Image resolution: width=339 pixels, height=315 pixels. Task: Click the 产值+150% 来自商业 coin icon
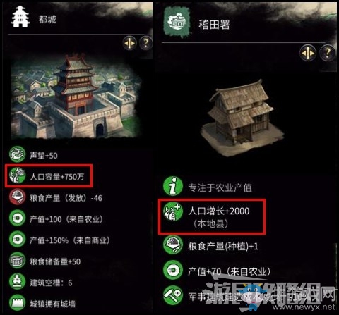point(17,239)
